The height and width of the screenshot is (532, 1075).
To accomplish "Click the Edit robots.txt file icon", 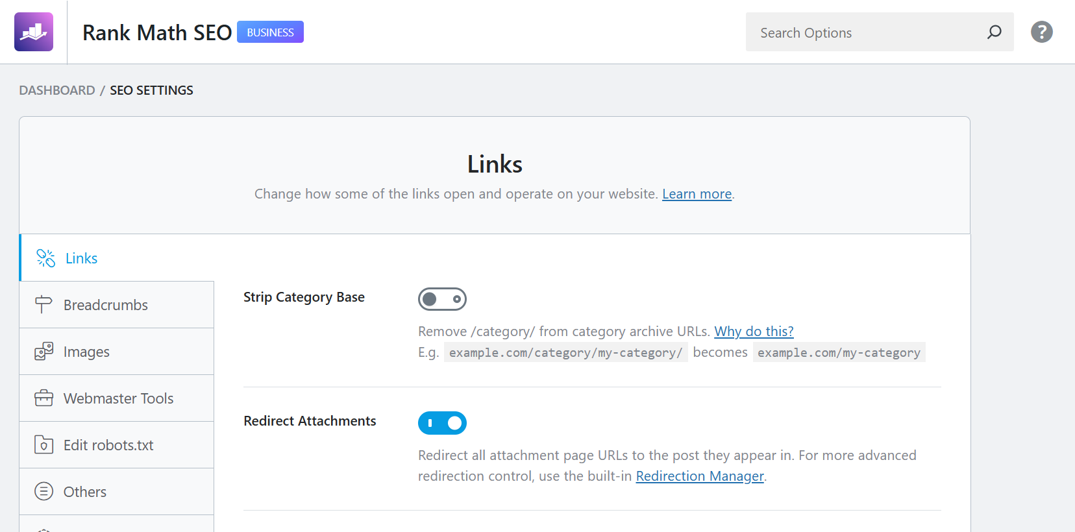I will tap(43, 445).
